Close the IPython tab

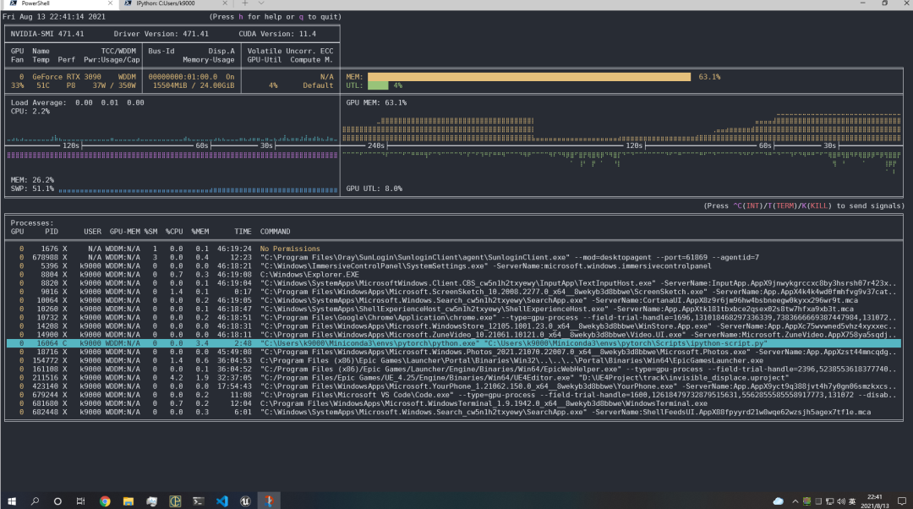click(225, 3)
